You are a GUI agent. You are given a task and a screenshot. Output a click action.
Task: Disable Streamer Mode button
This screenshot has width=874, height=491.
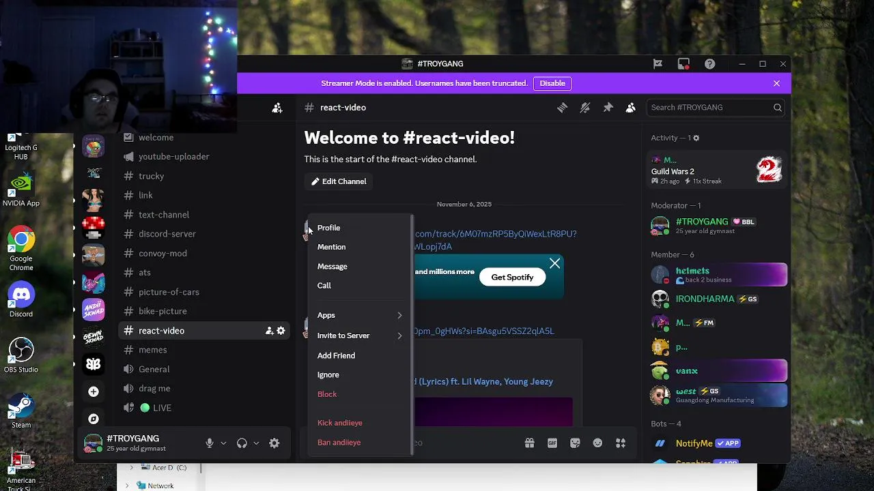(x=552, y=83)
